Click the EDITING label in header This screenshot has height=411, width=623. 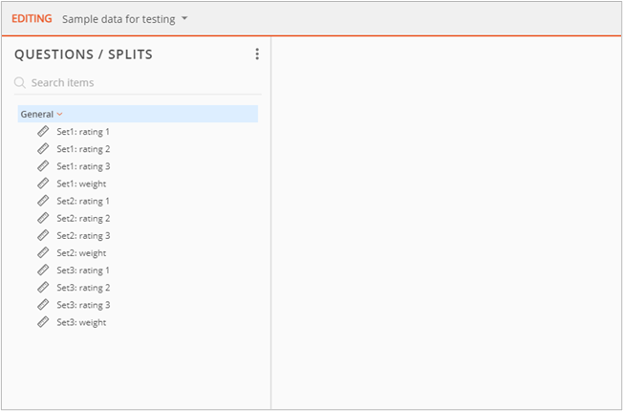pyautogui.click(x=32, y=19)
